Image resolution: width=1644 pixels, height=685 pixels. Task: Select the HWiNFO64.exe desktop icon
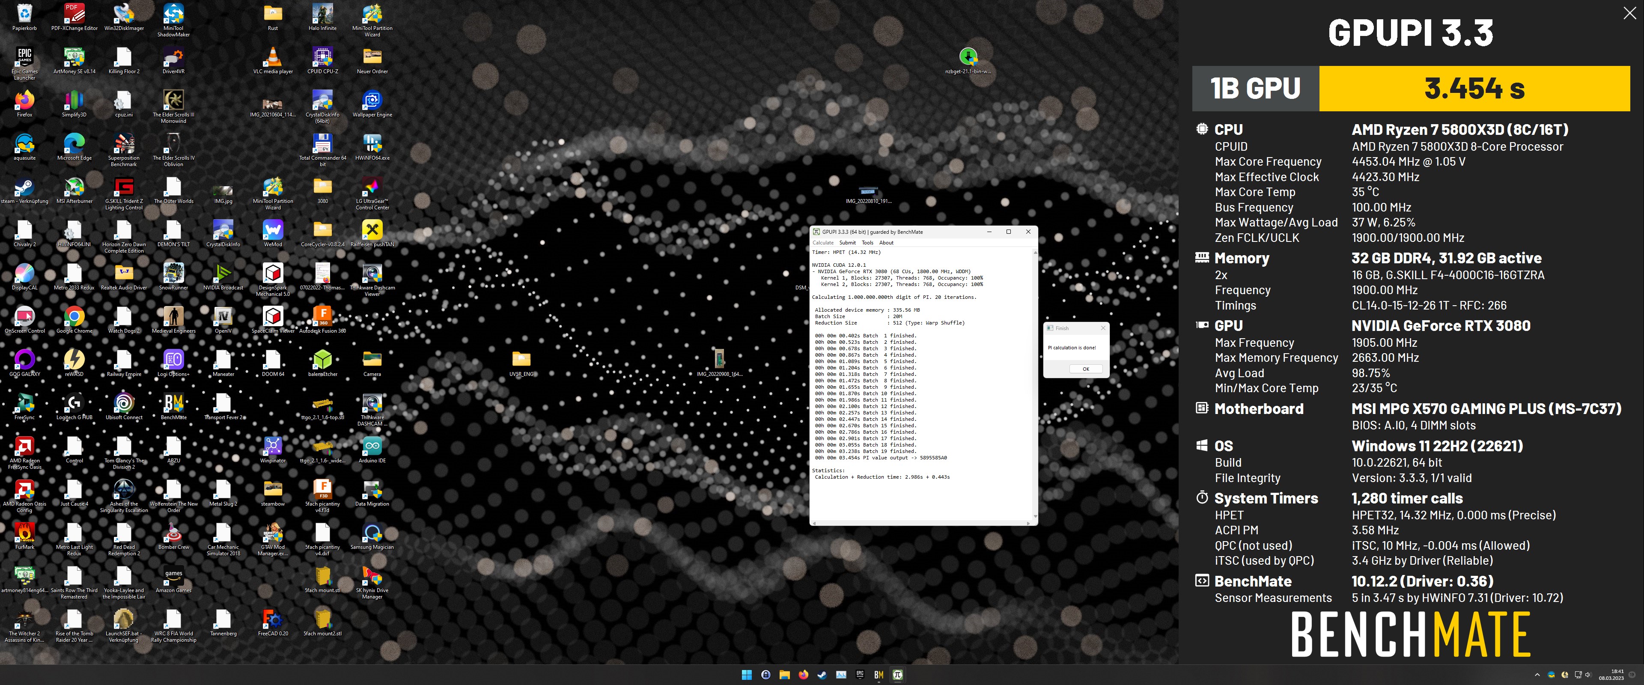pos(372,147)
